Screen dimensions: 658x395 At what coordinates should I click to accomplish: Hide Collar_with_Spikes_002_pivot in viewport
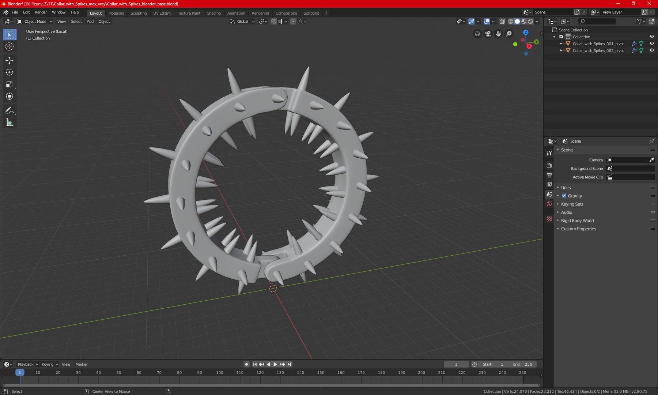(652, 50)
